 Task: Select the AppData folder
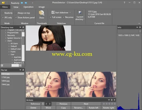(x=17, y=57)
